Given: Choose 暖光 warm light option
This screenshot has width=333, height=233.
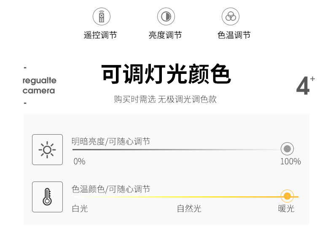Looking at the screenshot, I should click(x=286, y=209).
